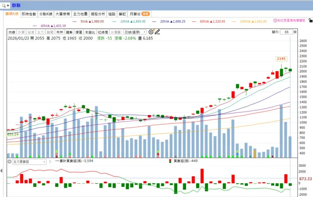Click the 2145 high price marker
This screenshot has height=197, width=313.
[x=281, y=59]
